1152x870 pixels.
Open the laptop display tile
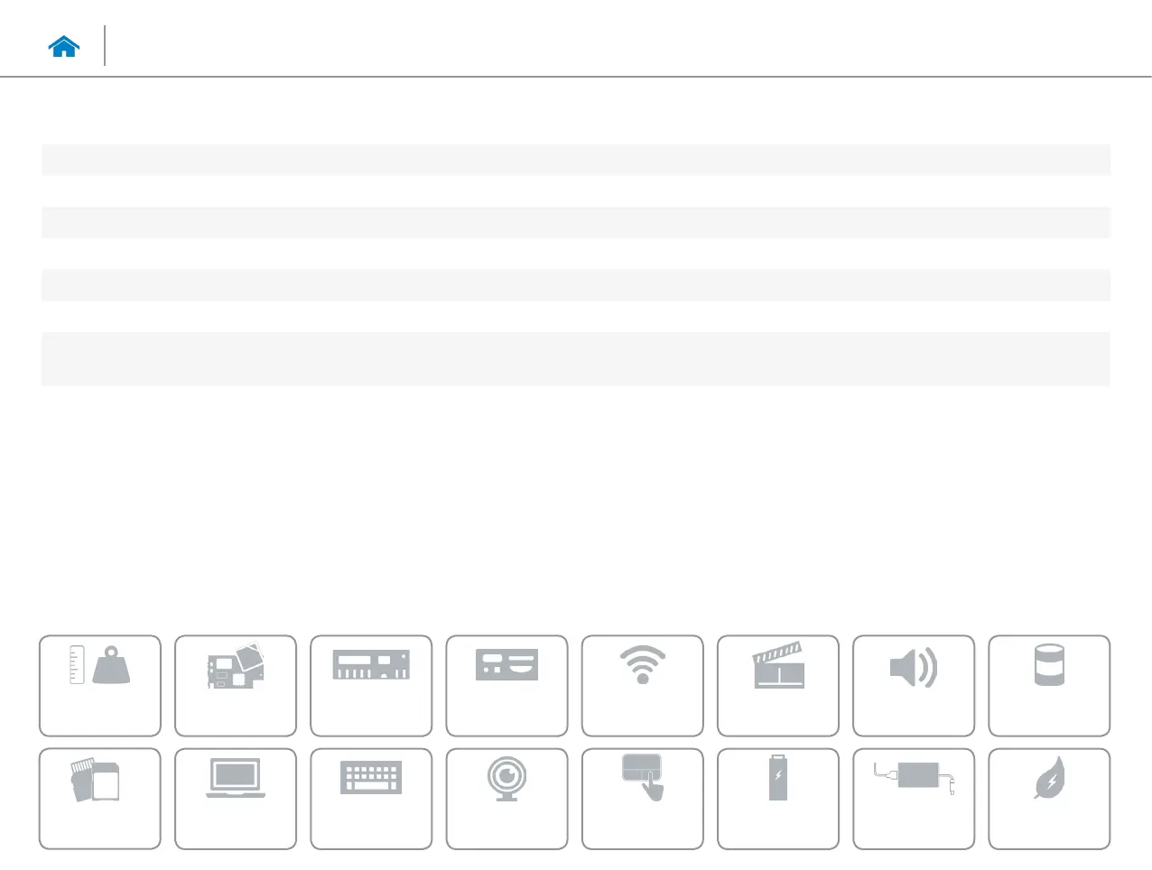click(x=236, y=799)
